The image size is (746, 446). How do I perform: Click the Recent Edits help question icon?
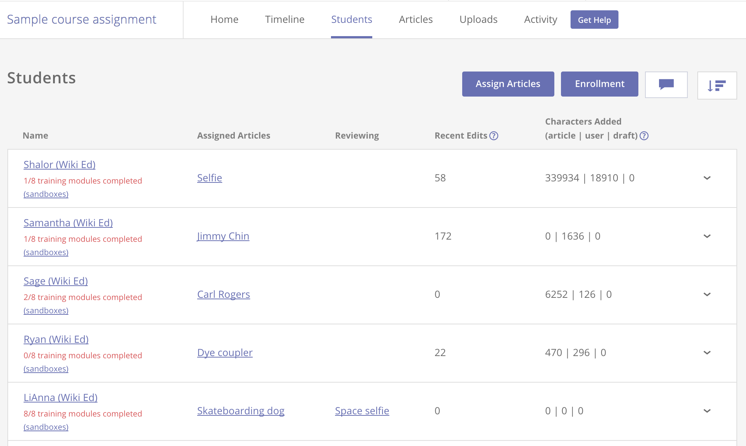494,136
